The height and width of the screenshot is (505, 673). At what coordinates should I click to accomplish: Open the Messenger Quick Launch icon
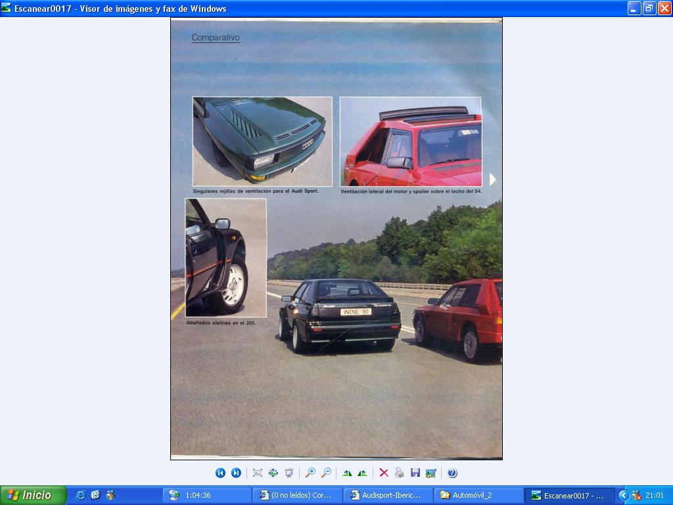coord(110,495)
